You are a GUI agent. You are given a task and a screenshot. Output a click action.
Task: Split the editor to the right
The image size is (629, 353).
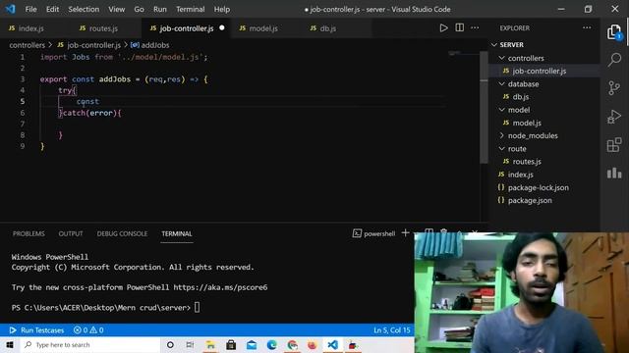459,27
